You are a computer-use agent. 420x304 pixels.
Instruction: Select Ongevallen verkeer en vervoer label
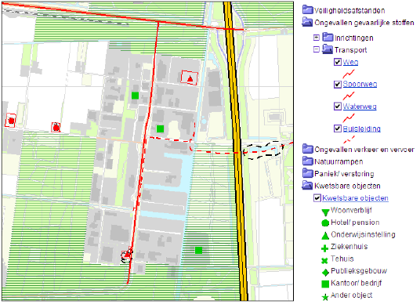[364, 149]
